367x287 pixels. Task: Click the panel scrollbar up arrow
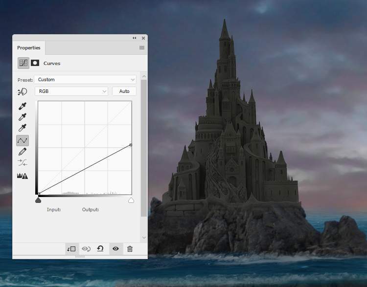(x=144, y=76)
